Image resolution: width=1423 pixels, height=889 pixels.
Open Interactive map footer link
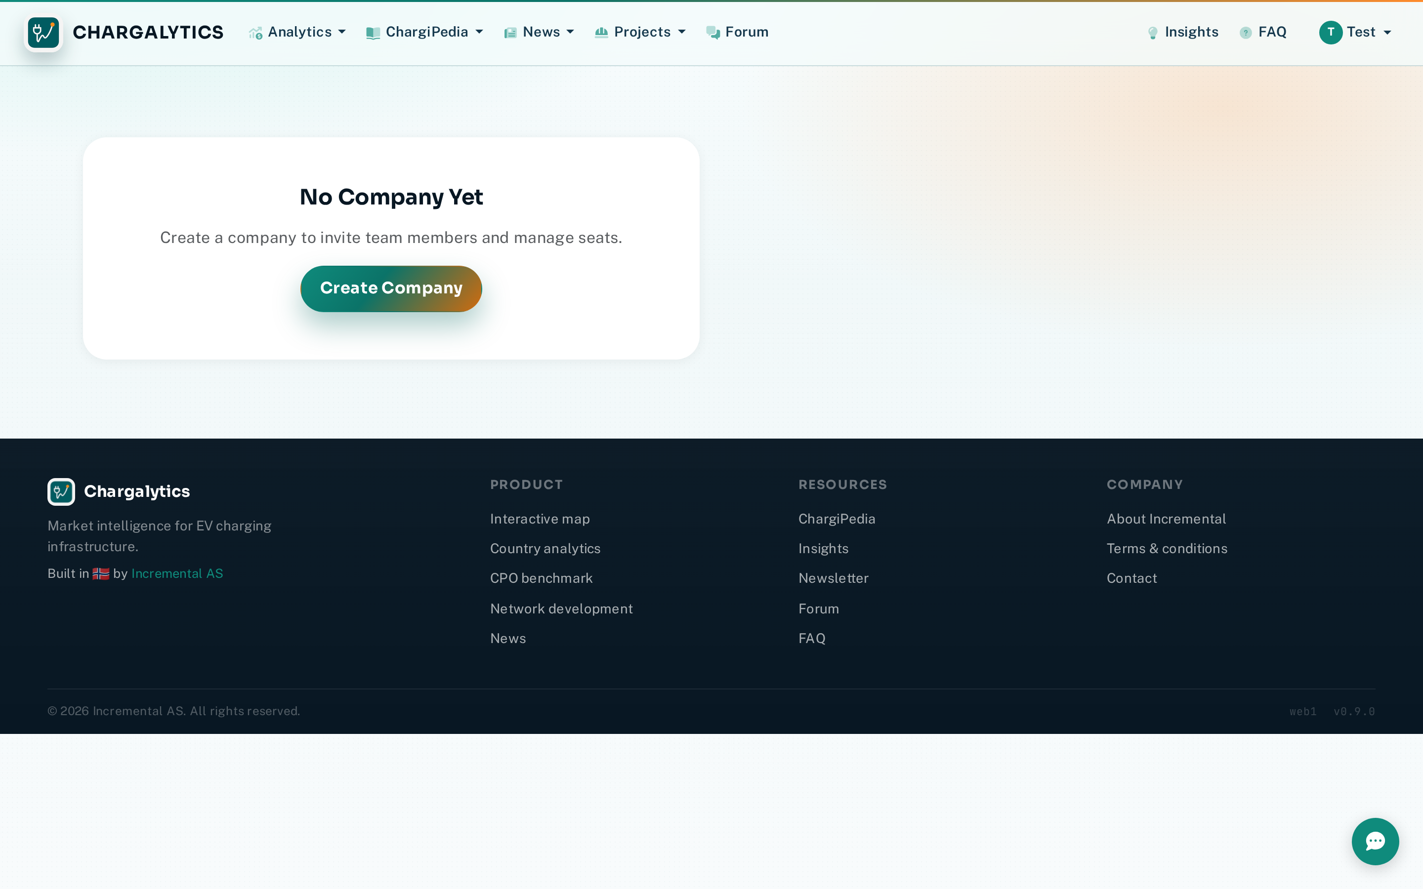540,519
